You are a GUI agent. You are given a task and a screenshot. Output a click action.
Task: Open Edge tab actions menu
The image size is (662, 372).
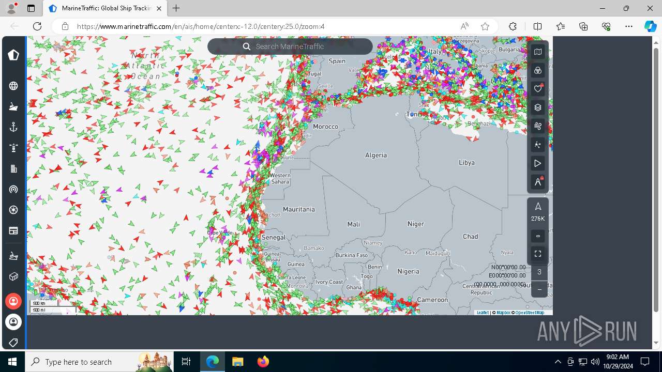31,8
